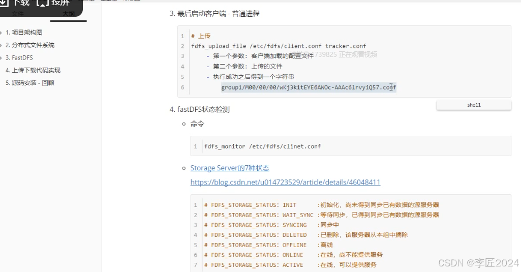Click the 投屏 screen-cast icon
Viewport: 521px width, 272px height.
tap(43, 3)
